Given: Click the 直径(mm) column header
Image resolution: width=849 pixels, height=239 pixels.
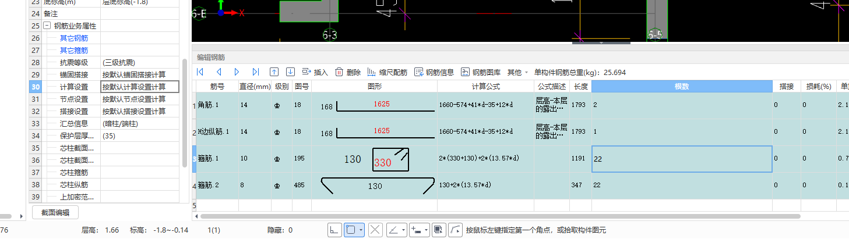Looking at the screenshot, I should (255, 86).
